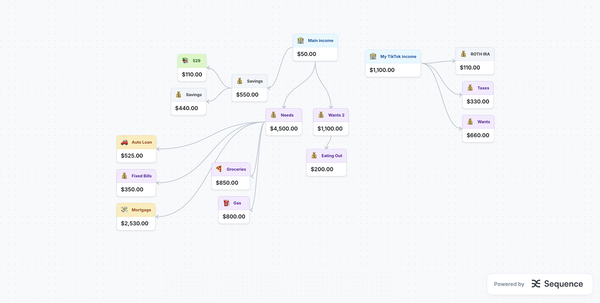Click the money bag icon on Needs
This screenshot has height=303, width=600.
tap(273, 115)
